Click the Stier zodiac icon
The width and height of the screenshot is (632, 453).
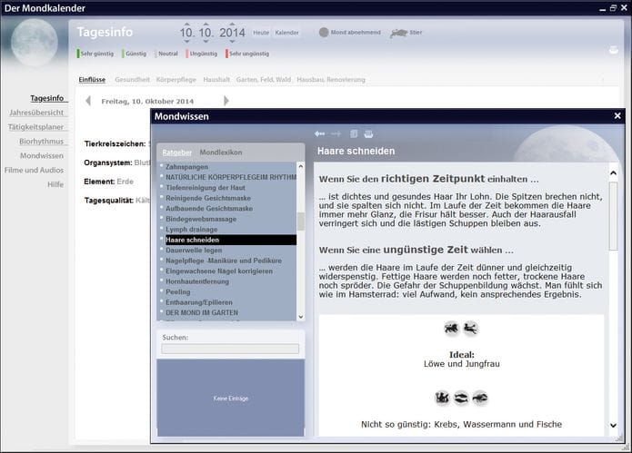[397, 33]
